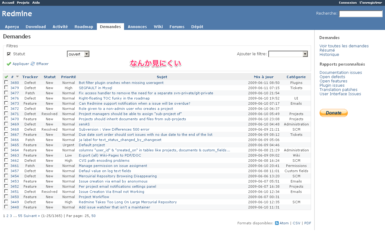Open the Résumé link in the sidebar
The image size is (385, 235).
click(327, 50)
